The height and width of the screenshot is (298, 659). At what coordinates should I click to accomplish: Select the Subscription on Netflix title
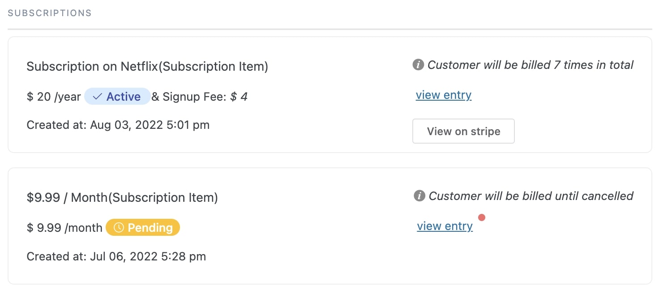click(147, 67)
